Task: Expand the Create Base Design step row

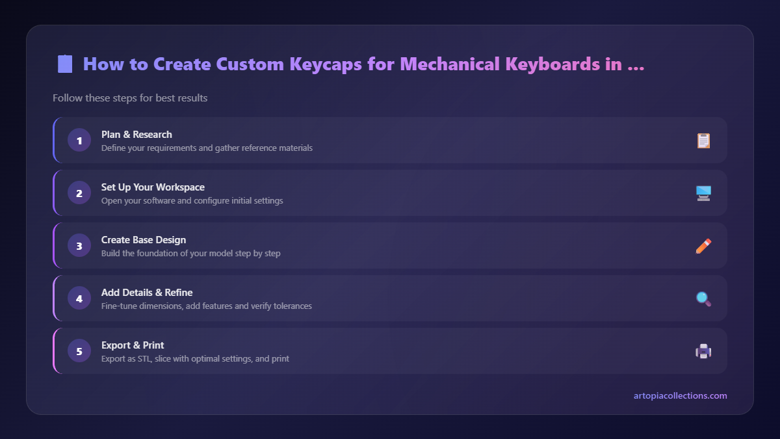Action: (x=390, y=245)
